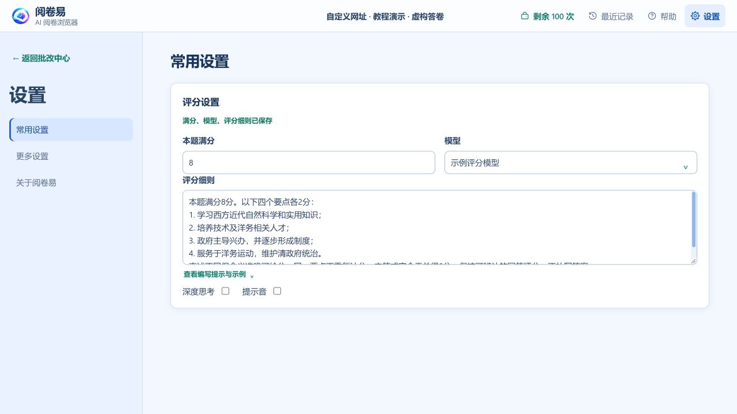Click the 评分细则 label
Image resolution: width=737 pixels, height=414 pixels.
pyautogui.click(x=199, y=181)
